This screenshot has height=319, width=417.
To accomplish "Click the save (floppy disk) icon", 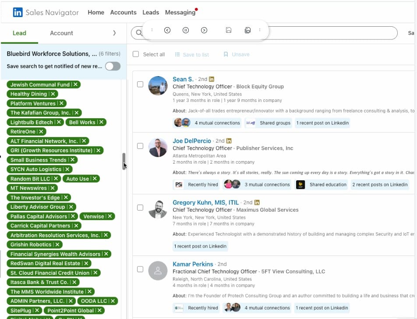I will click(x=229, y=30).
